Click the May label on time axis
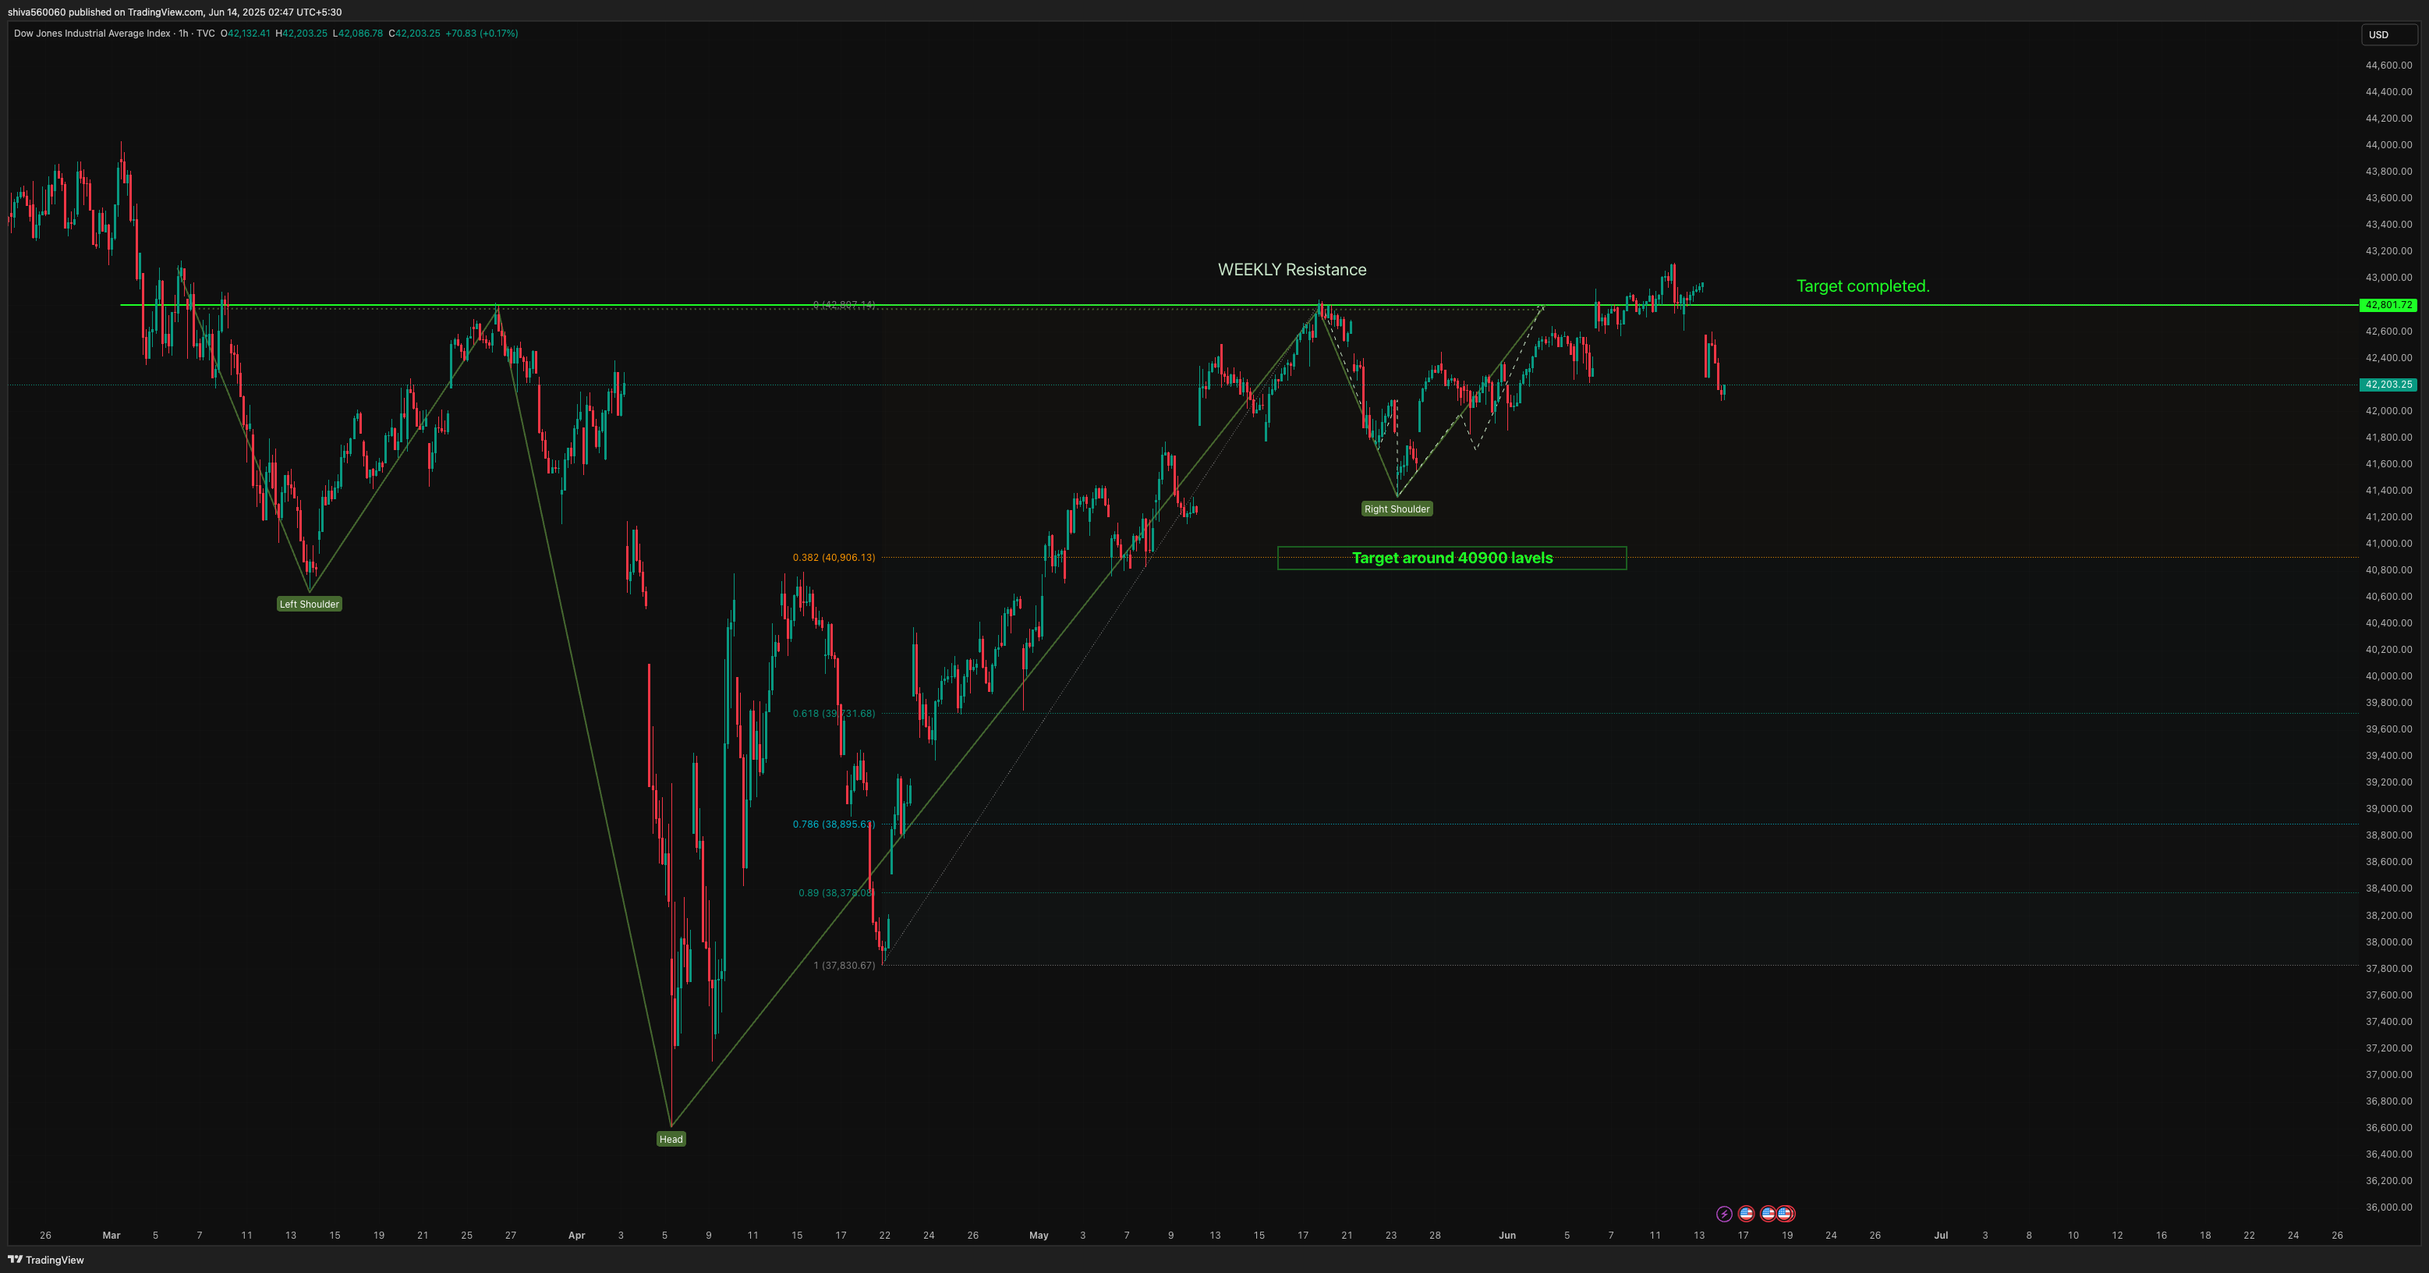 [1038, 1236]
